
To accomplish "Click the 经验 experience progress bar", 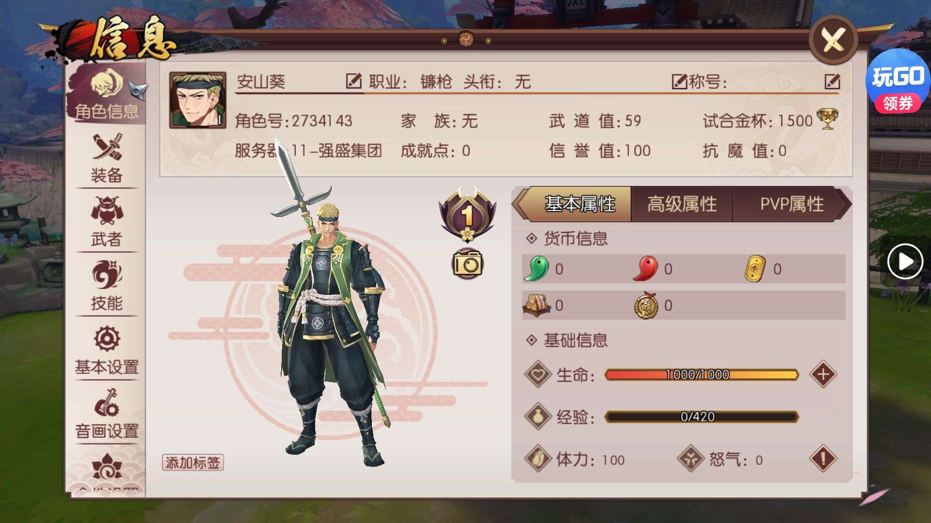I will pyautogui.click(x=701, y=416).
